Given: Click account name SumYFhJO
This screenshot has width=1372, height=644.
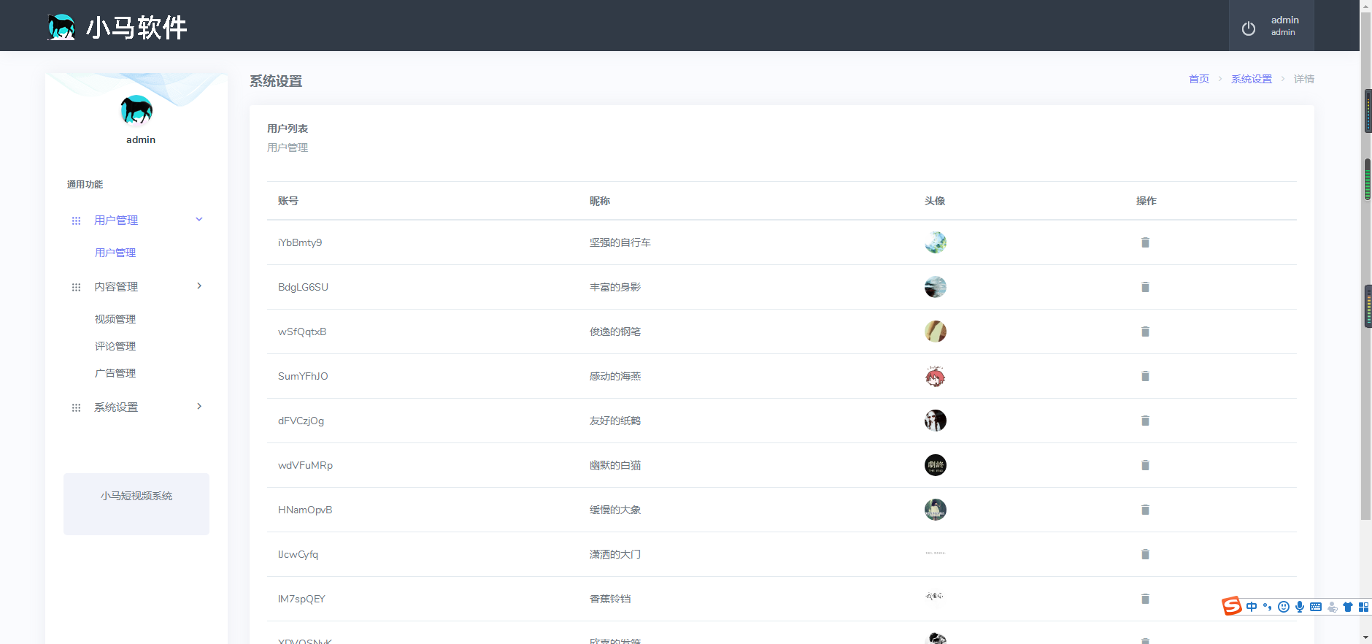Looking at the screenshot, I should (303, 376).
